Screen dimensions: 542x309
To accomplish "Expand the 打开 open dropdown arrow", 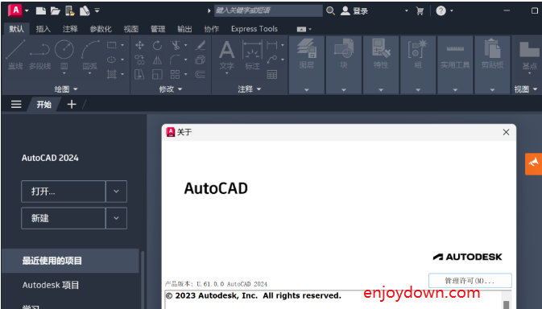I will [116, 192].
